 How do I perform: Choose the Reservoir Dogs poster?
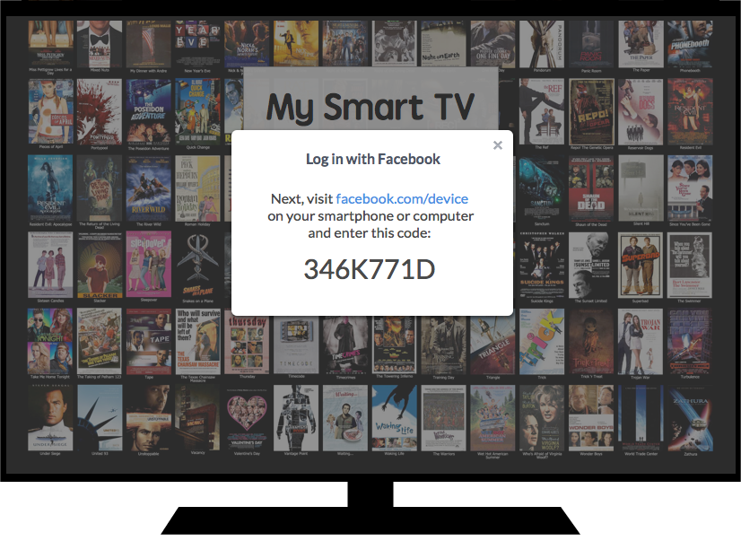pos(641,111)
